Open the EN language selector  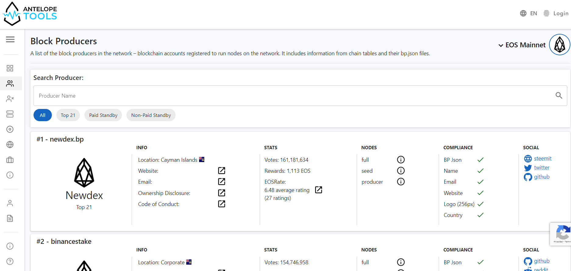coord(529,13)
